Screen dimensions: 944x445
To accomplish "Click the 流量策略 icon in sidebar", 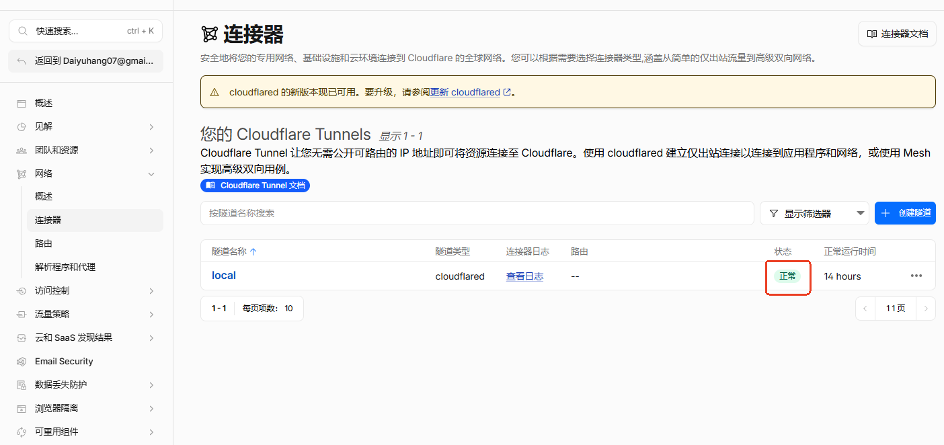I will pyautogui.click(x=22, y=315).
